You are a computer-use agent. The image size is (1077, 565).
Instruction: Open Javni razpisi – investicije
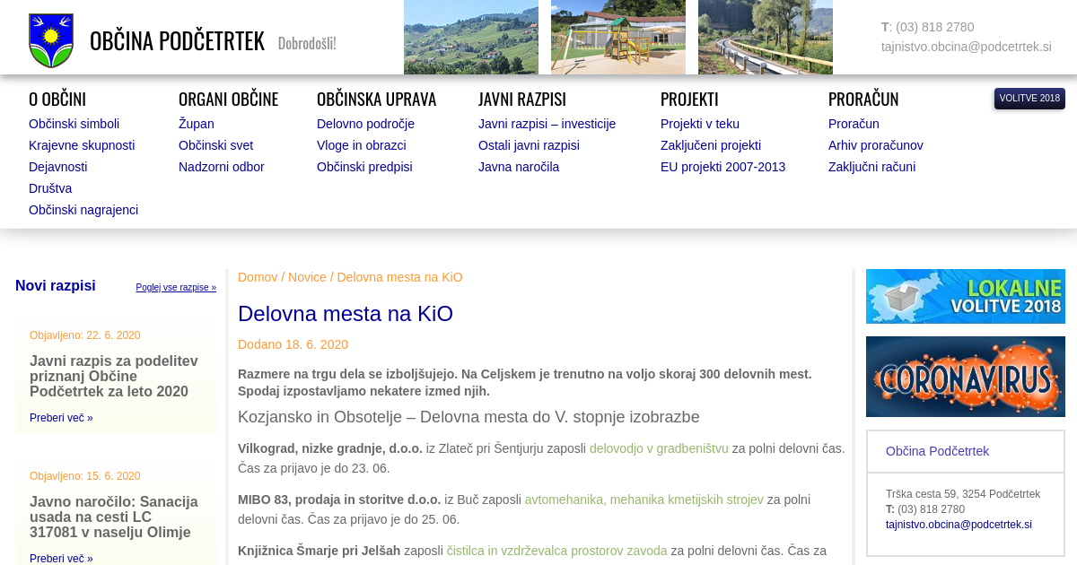click(x=547, y=124)
